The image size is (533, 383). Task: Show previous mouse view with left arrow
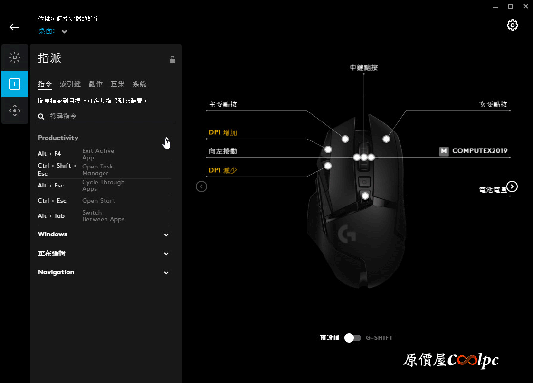(x=201, y=187)
